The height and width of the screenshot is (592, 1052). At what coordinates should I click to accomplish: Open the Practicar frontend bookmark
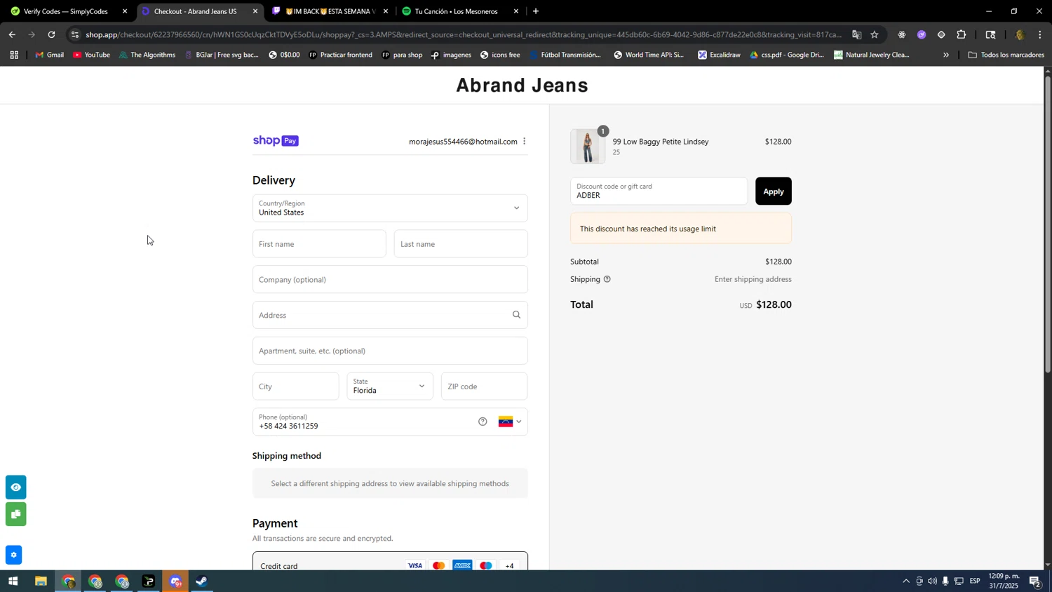[340, 55]
